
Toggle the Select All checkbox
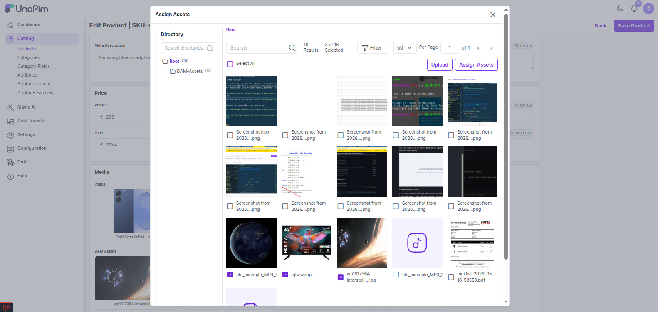pos(230,64)
